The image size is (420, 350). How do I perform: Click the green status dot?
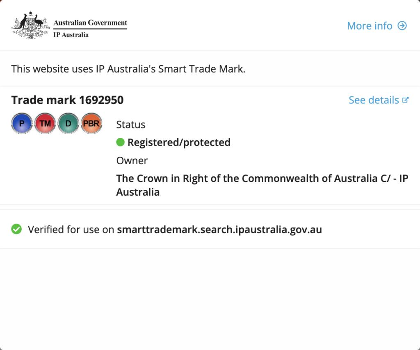120,142
